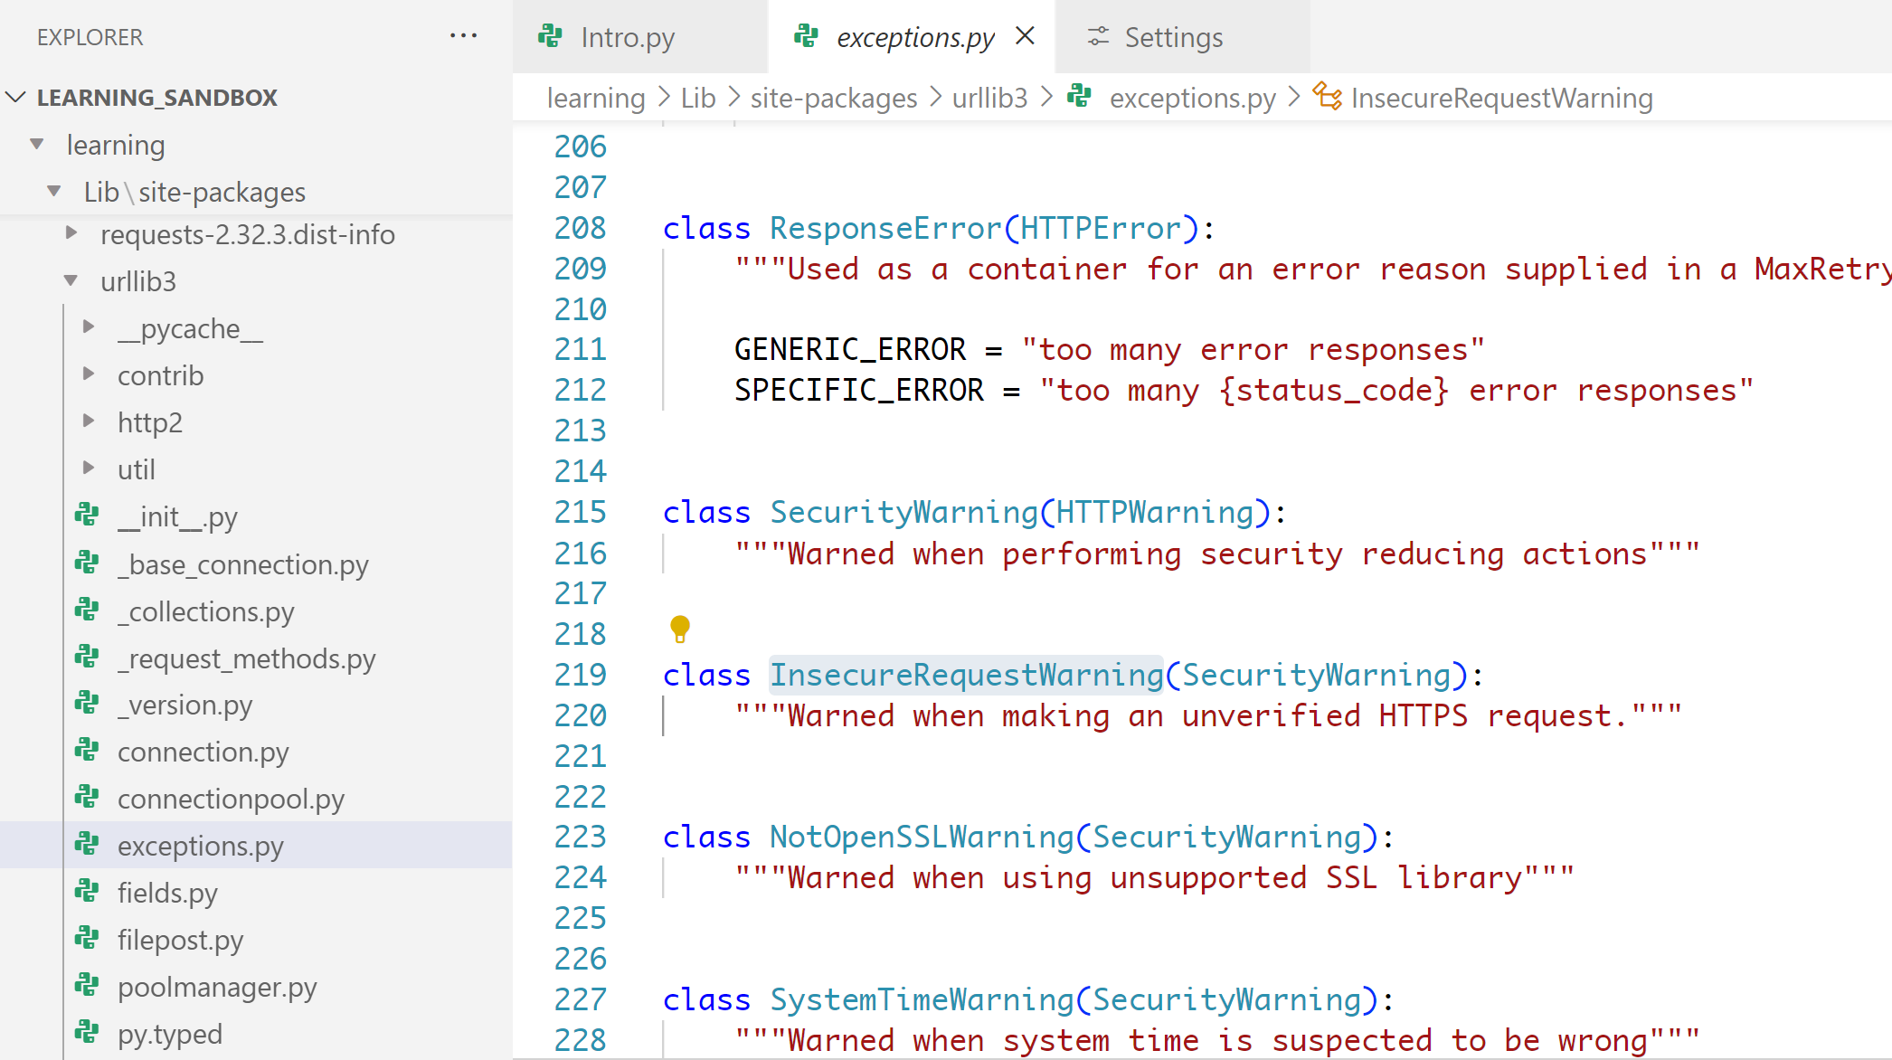Click Python icon in Intro.py tab
Viewport: 1892px width, 1060px height.
pyautogui.click(x=550, y=37)
